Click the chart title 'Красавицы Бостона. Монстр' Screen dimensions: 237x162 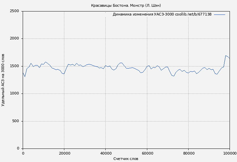click(126, 5)
